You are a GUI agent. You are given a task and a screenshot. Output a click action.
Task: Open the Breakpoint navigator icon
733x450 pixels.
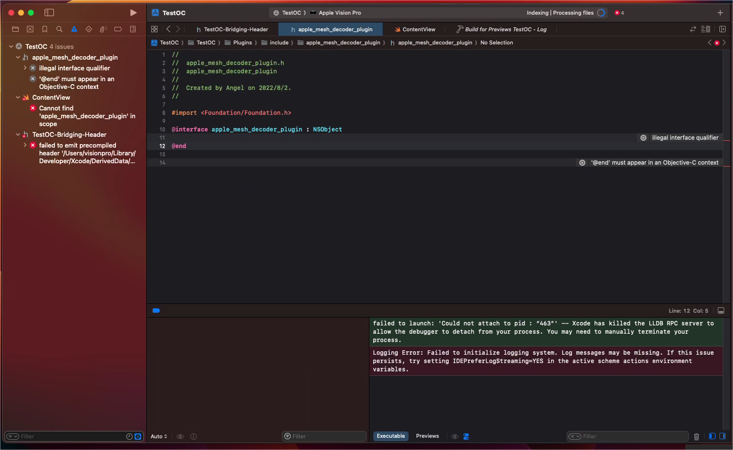pyautogui.click(x=118, y=29)
